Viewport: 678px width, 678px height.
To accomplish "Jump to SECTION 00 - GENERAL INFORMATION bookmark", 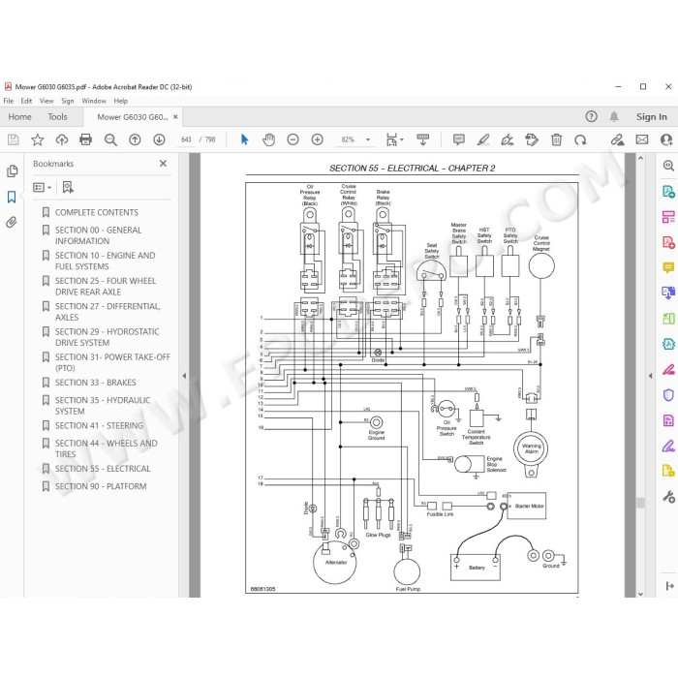I will point(98,235).
